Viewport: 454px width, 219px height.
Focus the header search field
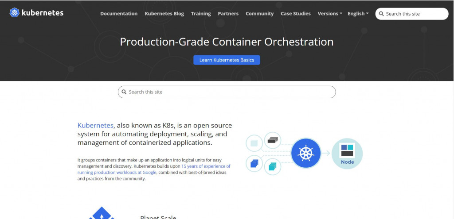pos(412,14)
